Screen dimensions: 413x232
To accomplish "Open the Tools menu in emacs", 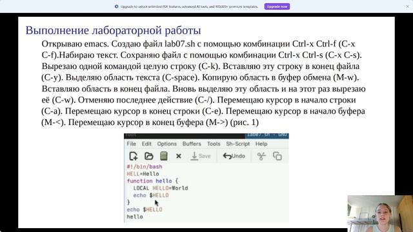I will (x=214, y=144).
